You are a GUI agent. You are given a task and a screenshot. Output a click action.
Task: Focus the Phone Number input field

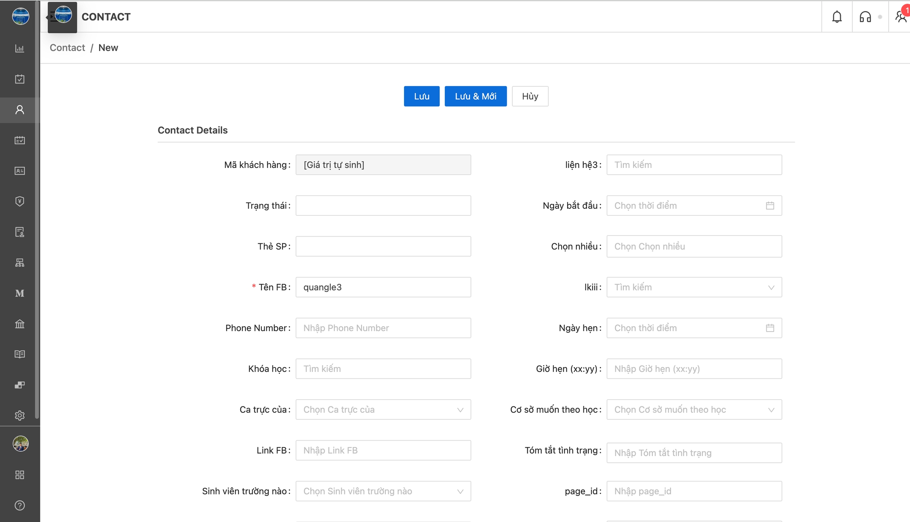click(x=383, y=328)
